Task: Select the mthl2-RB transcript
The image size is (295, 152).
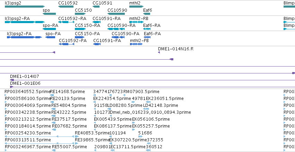Action: click(x=136, y=22)
